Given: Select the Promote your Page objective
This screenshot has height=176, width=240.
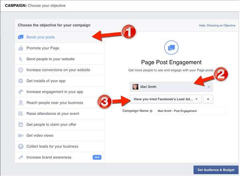Looking at the screenshot, I should tap(60, 48).
